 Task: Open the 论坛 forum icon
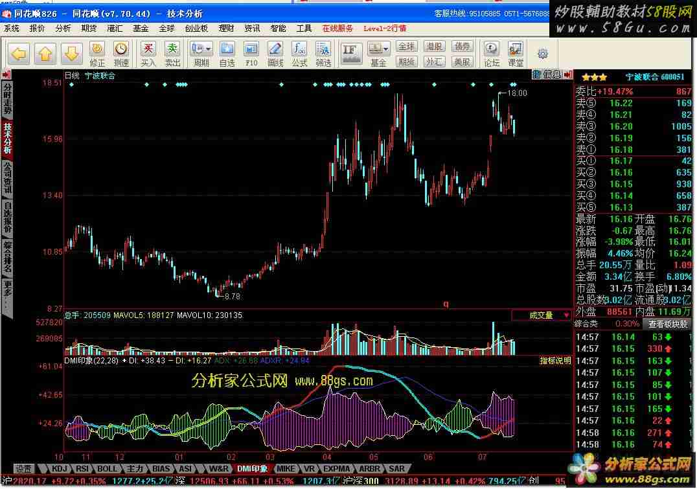click(492, 54)
